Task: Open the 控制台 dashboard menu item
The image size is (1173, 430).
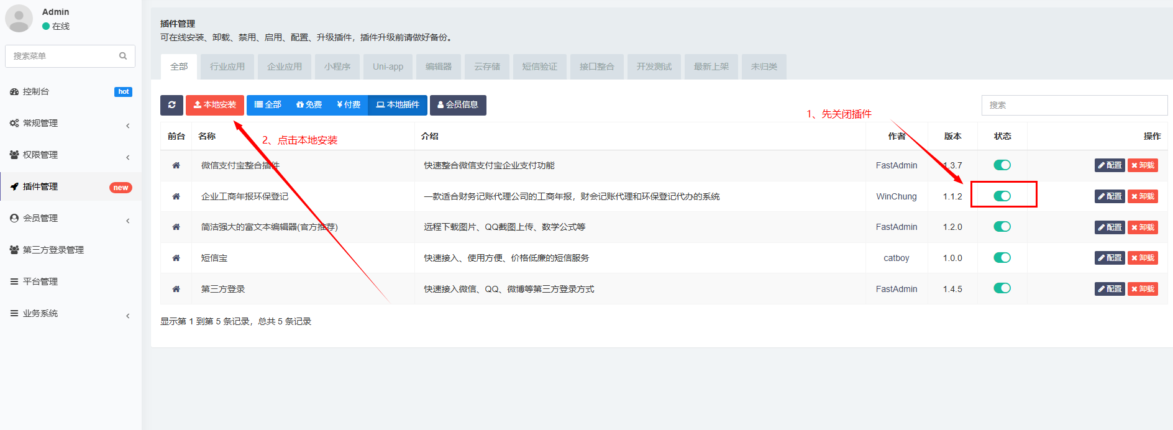Action: [71, 91]
